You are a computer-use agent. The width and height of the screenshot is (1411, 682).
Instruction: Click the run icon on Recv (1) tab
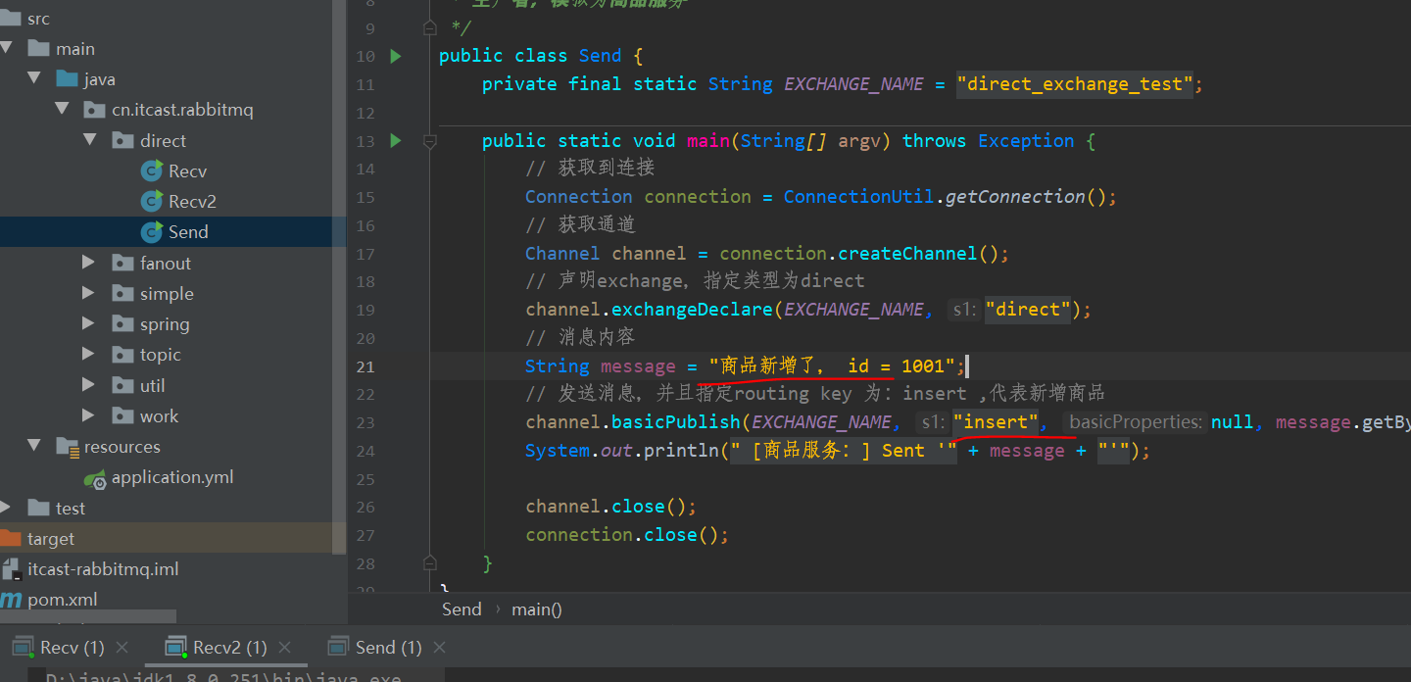pos(22,647)
